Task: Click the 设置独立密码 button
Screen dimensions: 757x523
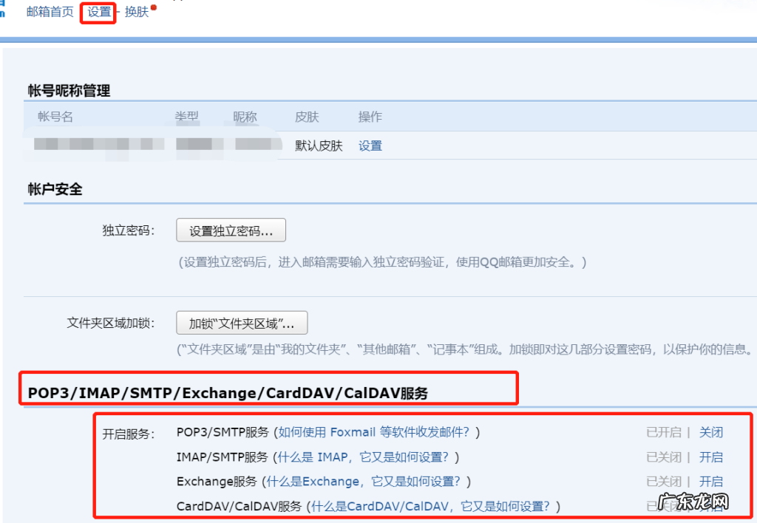Action: click(x=230, y=230)
